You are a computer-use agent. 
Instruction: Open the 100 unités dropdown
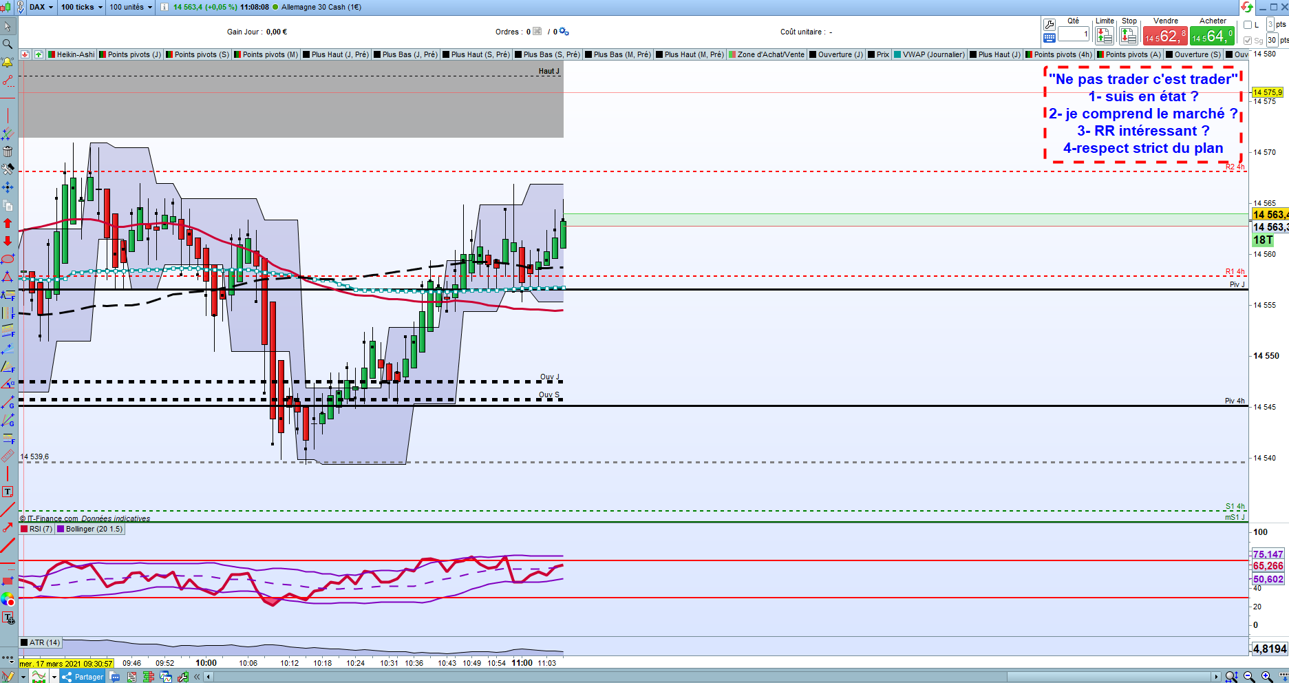coord(131,7)
